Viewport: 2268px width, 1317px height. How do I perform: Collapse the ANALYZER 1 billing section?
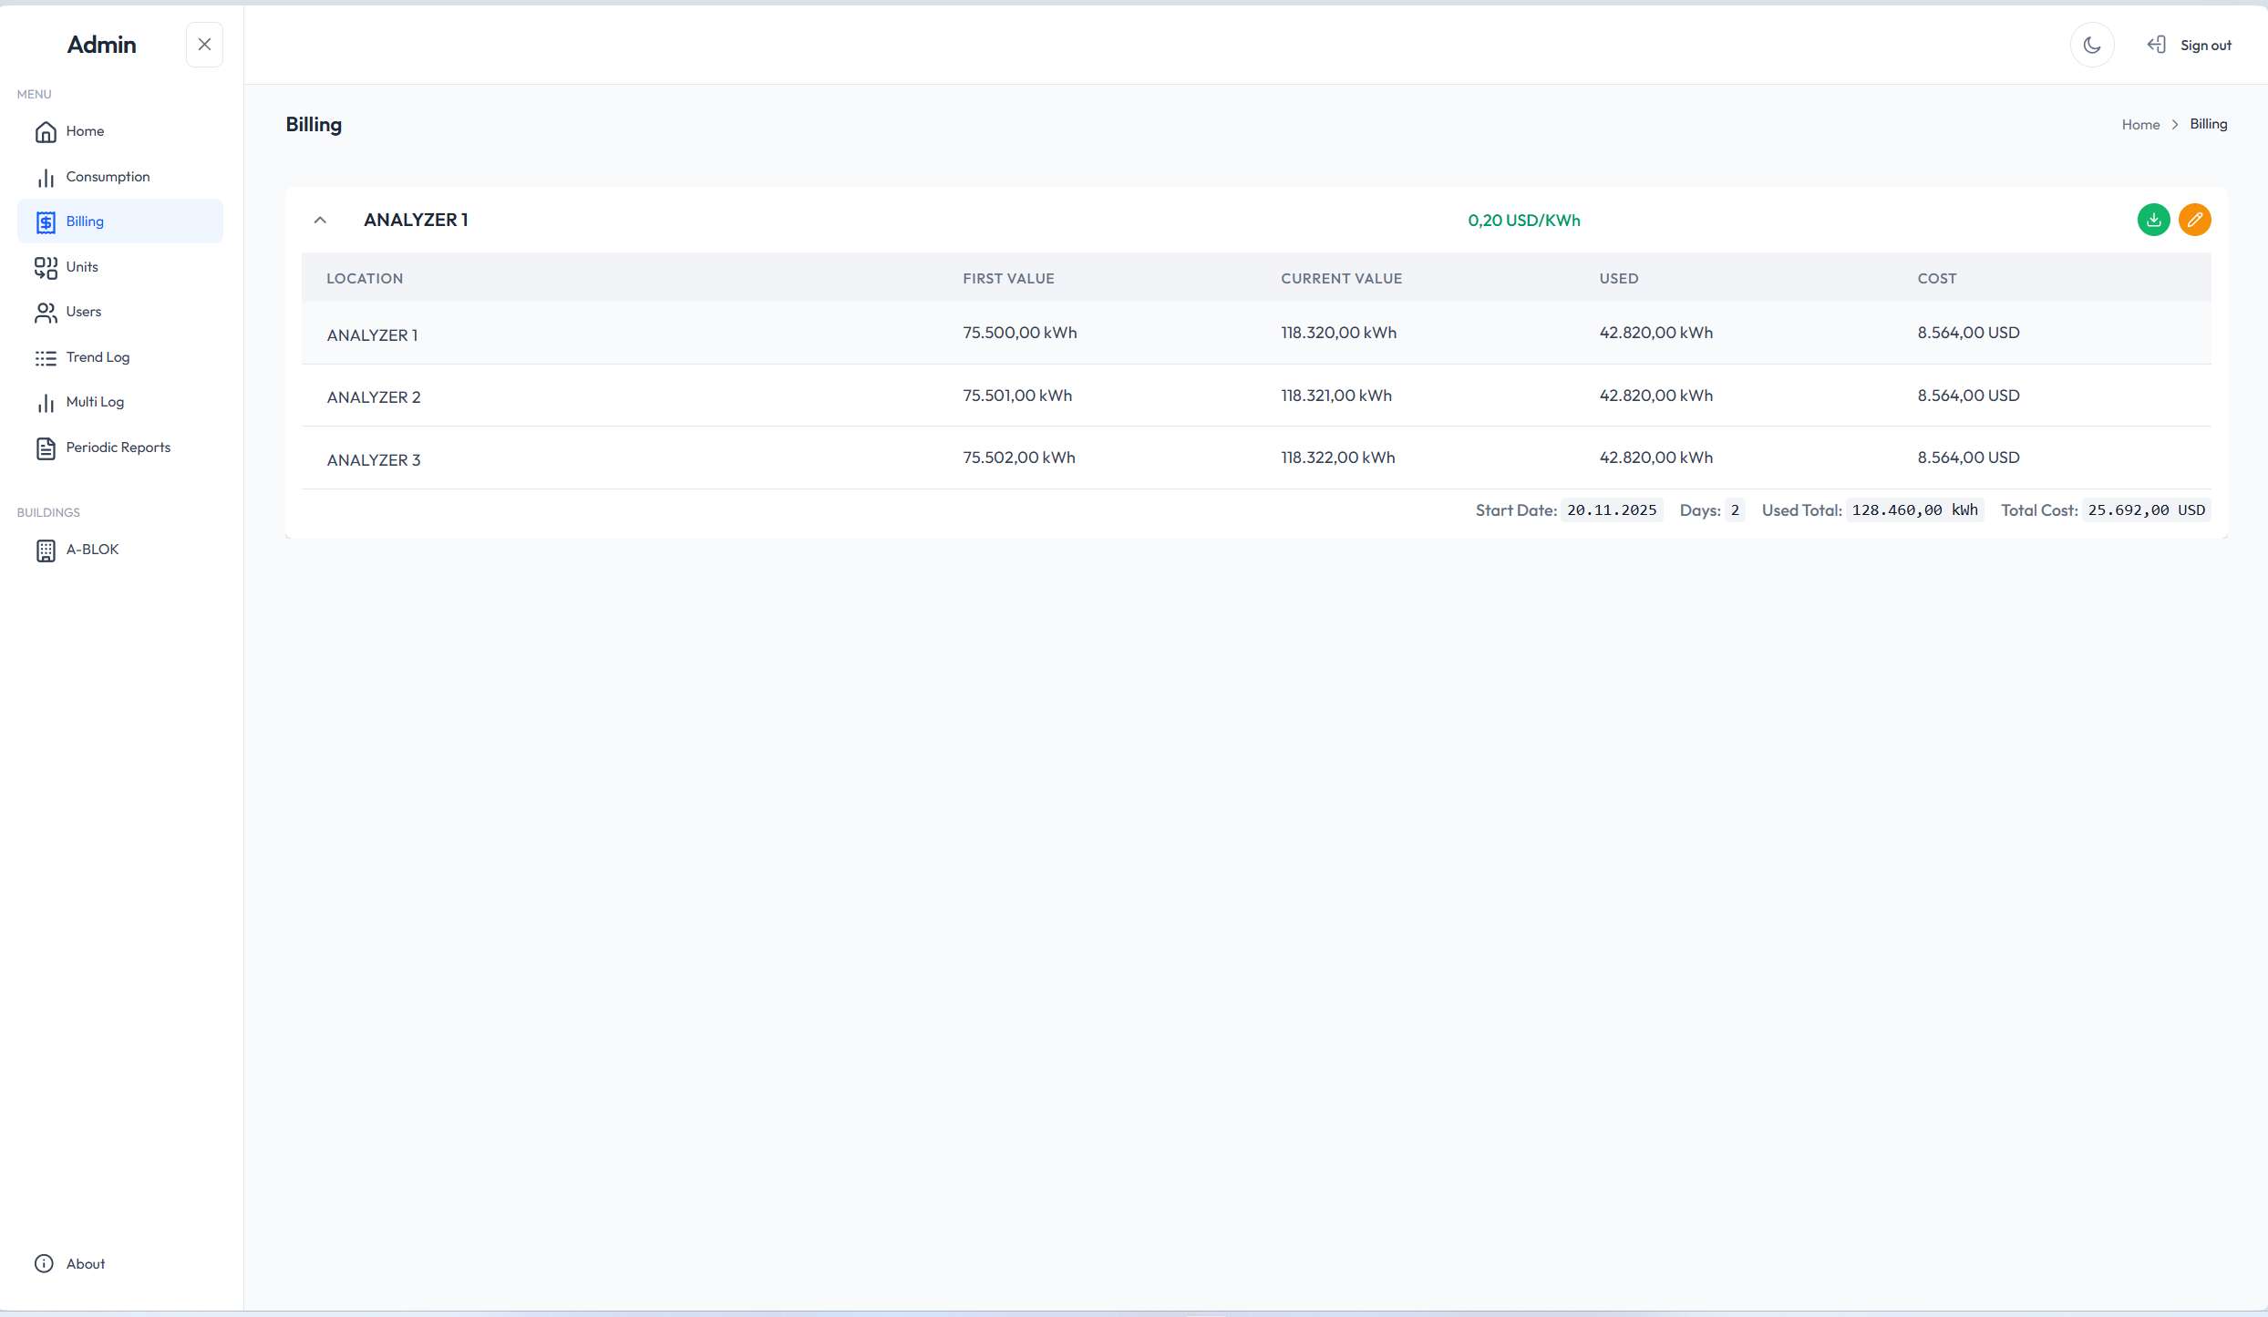[x=320, y=220]
